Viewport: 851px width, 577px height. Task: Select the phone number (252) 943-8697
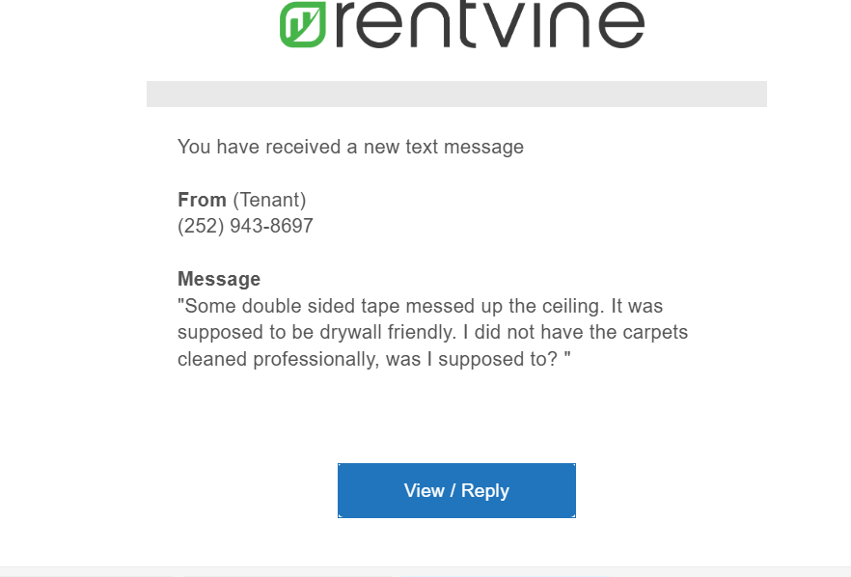[x=245, y=226]
